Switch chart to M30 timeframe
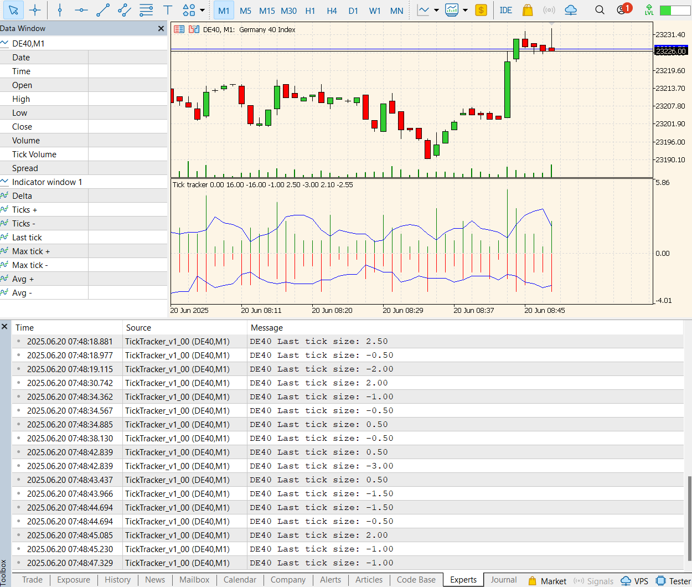Viewport: 692px width, 587px height. (288, 11)
